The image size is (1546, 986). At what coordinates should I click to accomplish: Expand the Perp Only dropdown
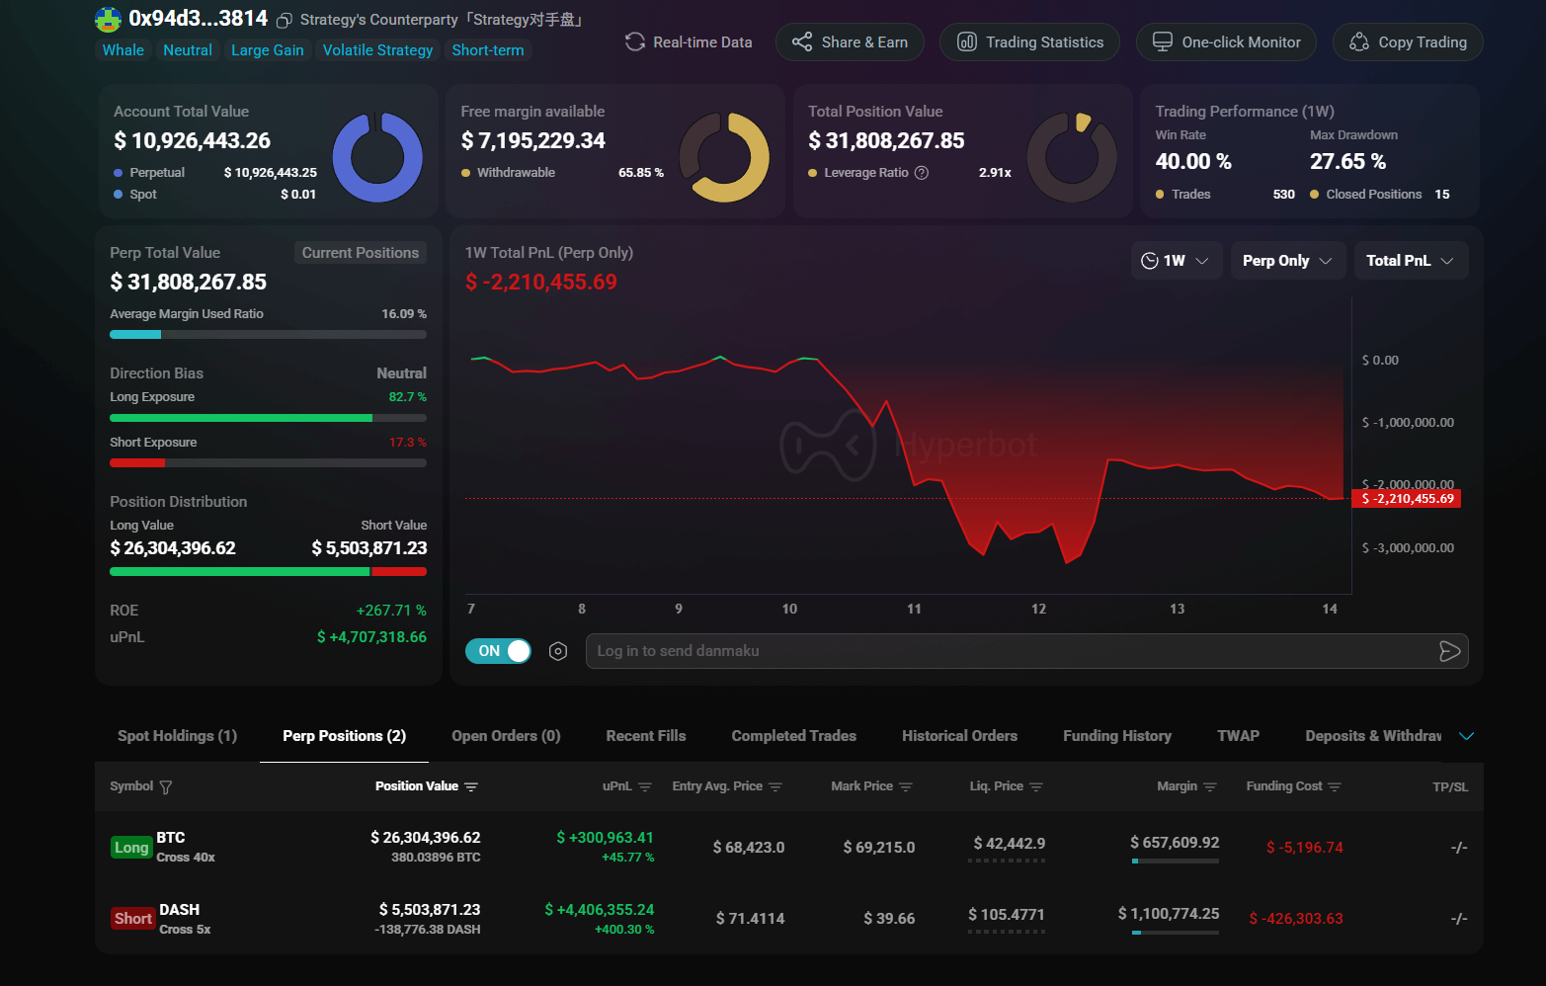(1287, 261)
